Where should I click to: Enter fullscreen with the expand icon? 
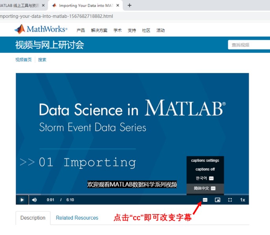(x=230, y=200)
